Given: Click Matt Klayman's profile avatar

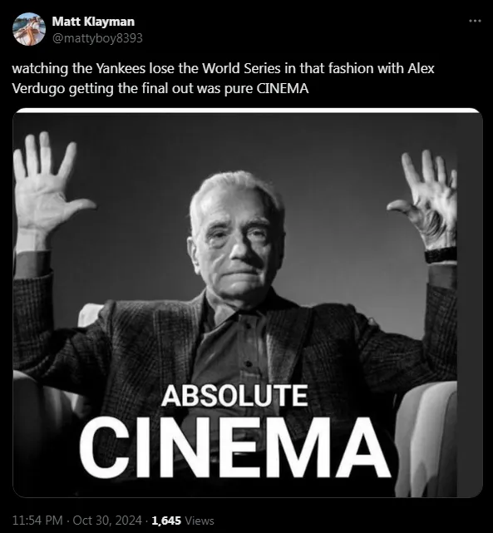Looking at the screenshot, I should click(29, 29).
